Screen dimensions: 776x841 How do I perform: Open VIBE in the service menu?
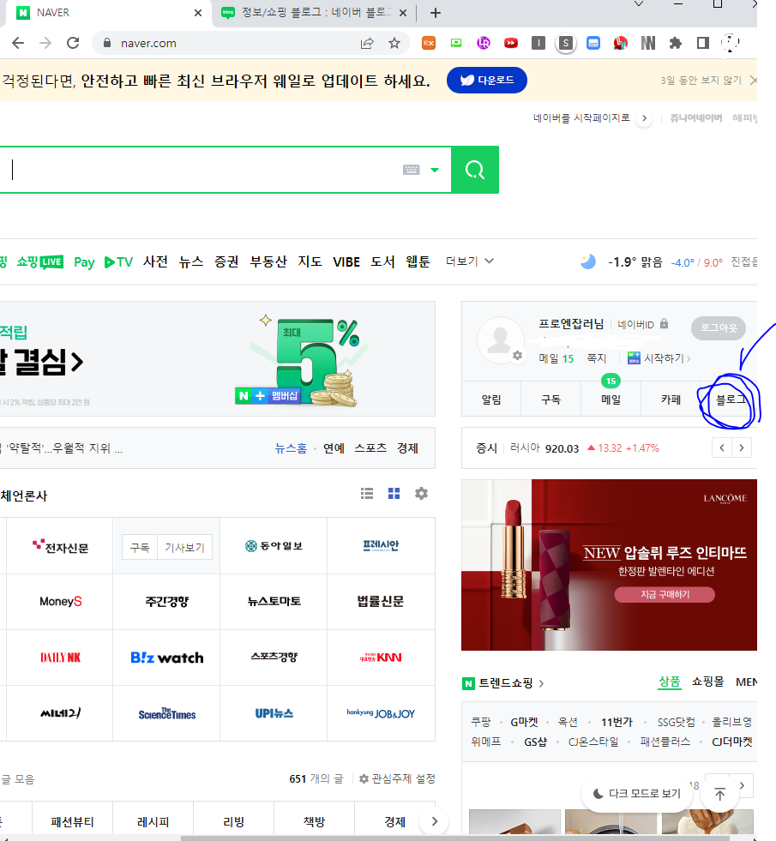click(x=346, y=261)
